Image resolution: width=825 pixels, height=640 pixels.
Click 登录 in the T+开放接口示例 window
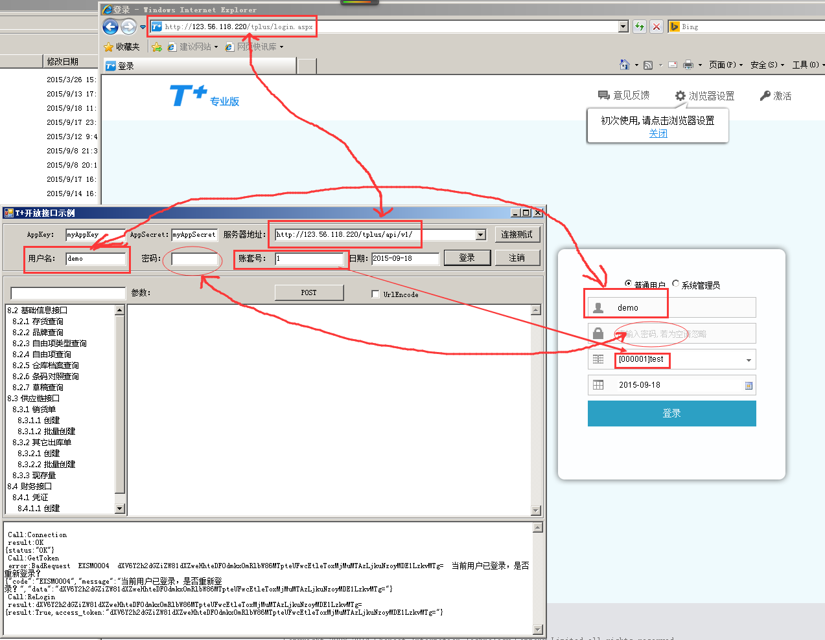coord(467,258)
